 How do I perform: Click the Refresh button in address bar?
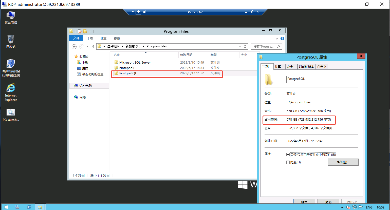(x=245, y=47)
